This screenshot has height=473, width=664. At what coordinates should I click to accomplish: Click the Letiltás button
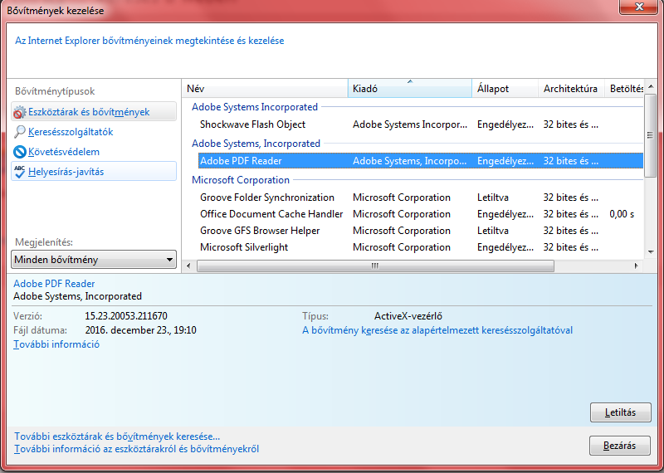[620, 412]
